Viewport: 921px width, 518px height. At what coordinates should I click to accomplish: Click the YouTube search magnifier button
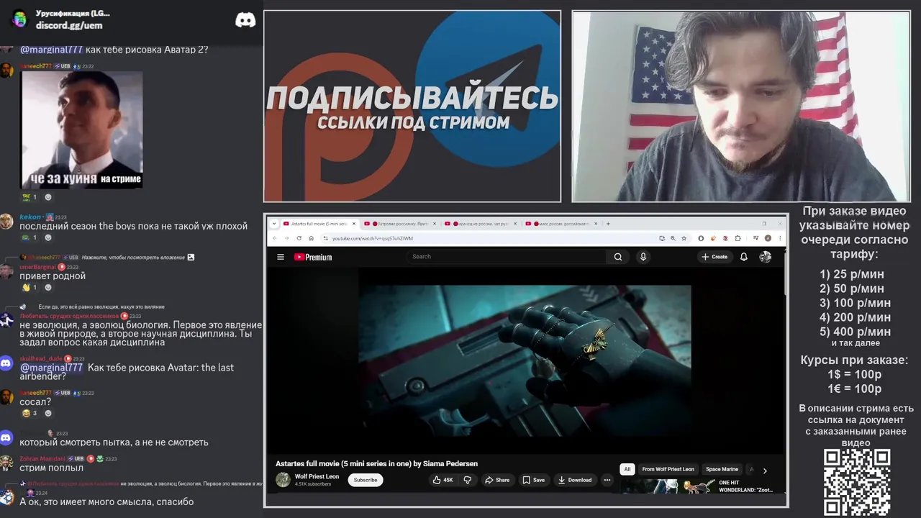(618, 257)
